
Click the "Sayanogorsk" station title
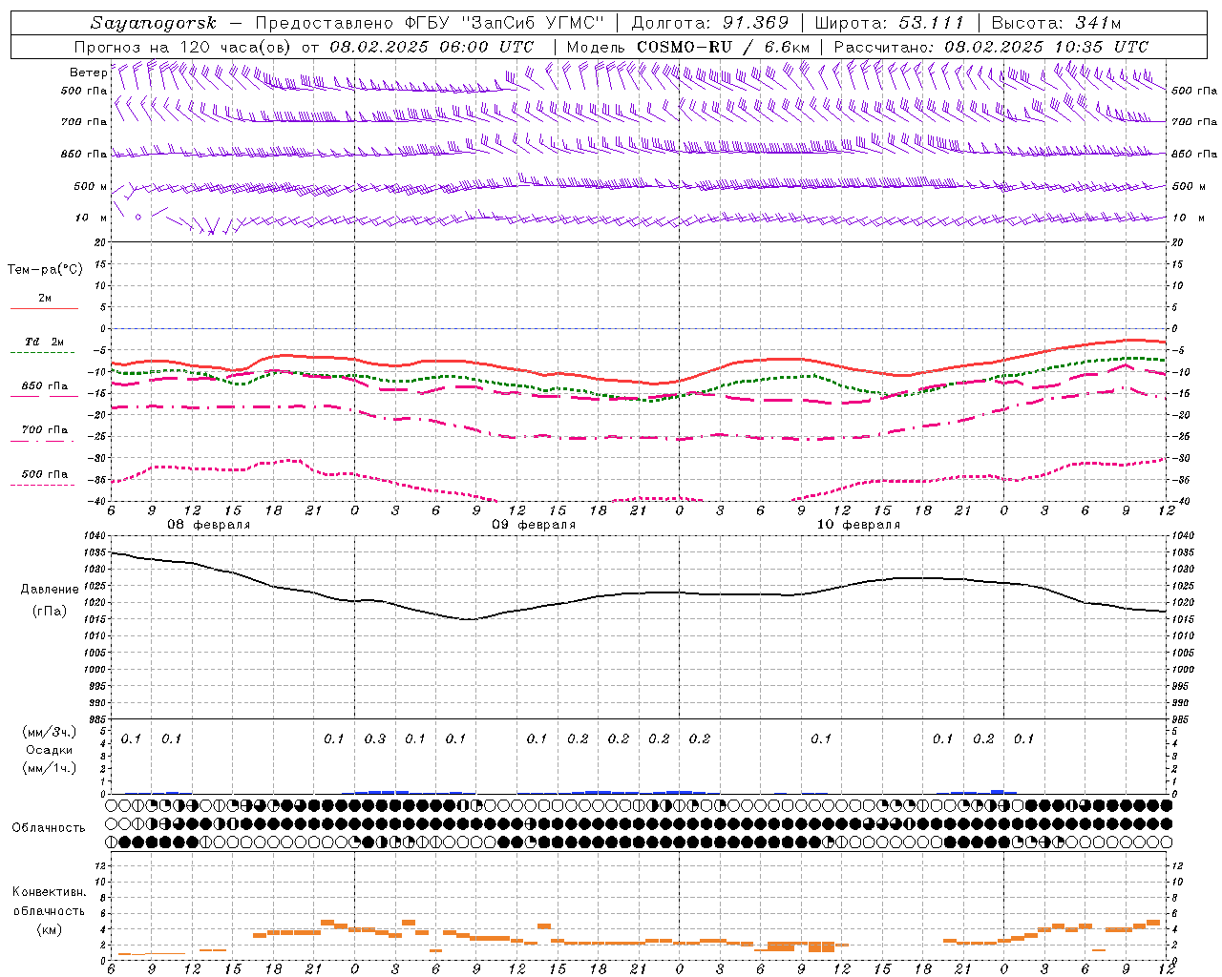point(154,23)
